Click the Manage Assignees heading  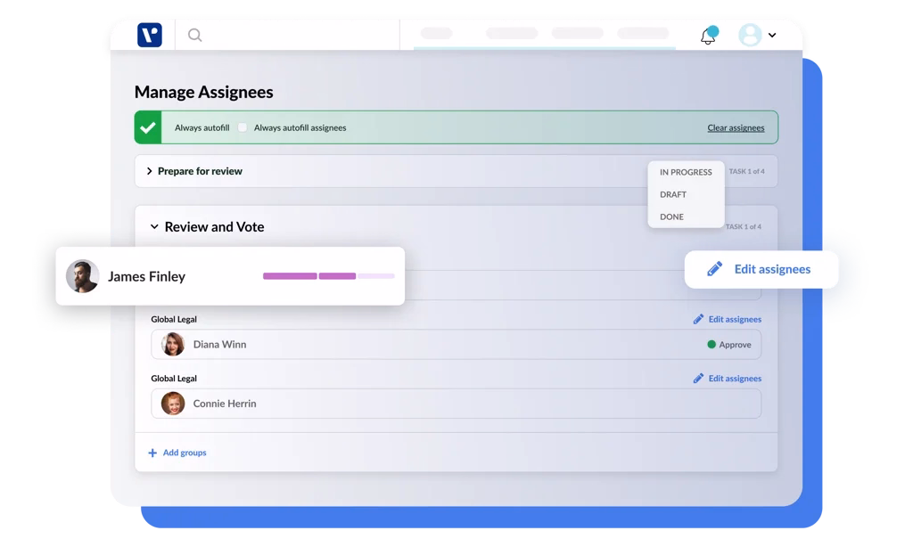(204, 92)
